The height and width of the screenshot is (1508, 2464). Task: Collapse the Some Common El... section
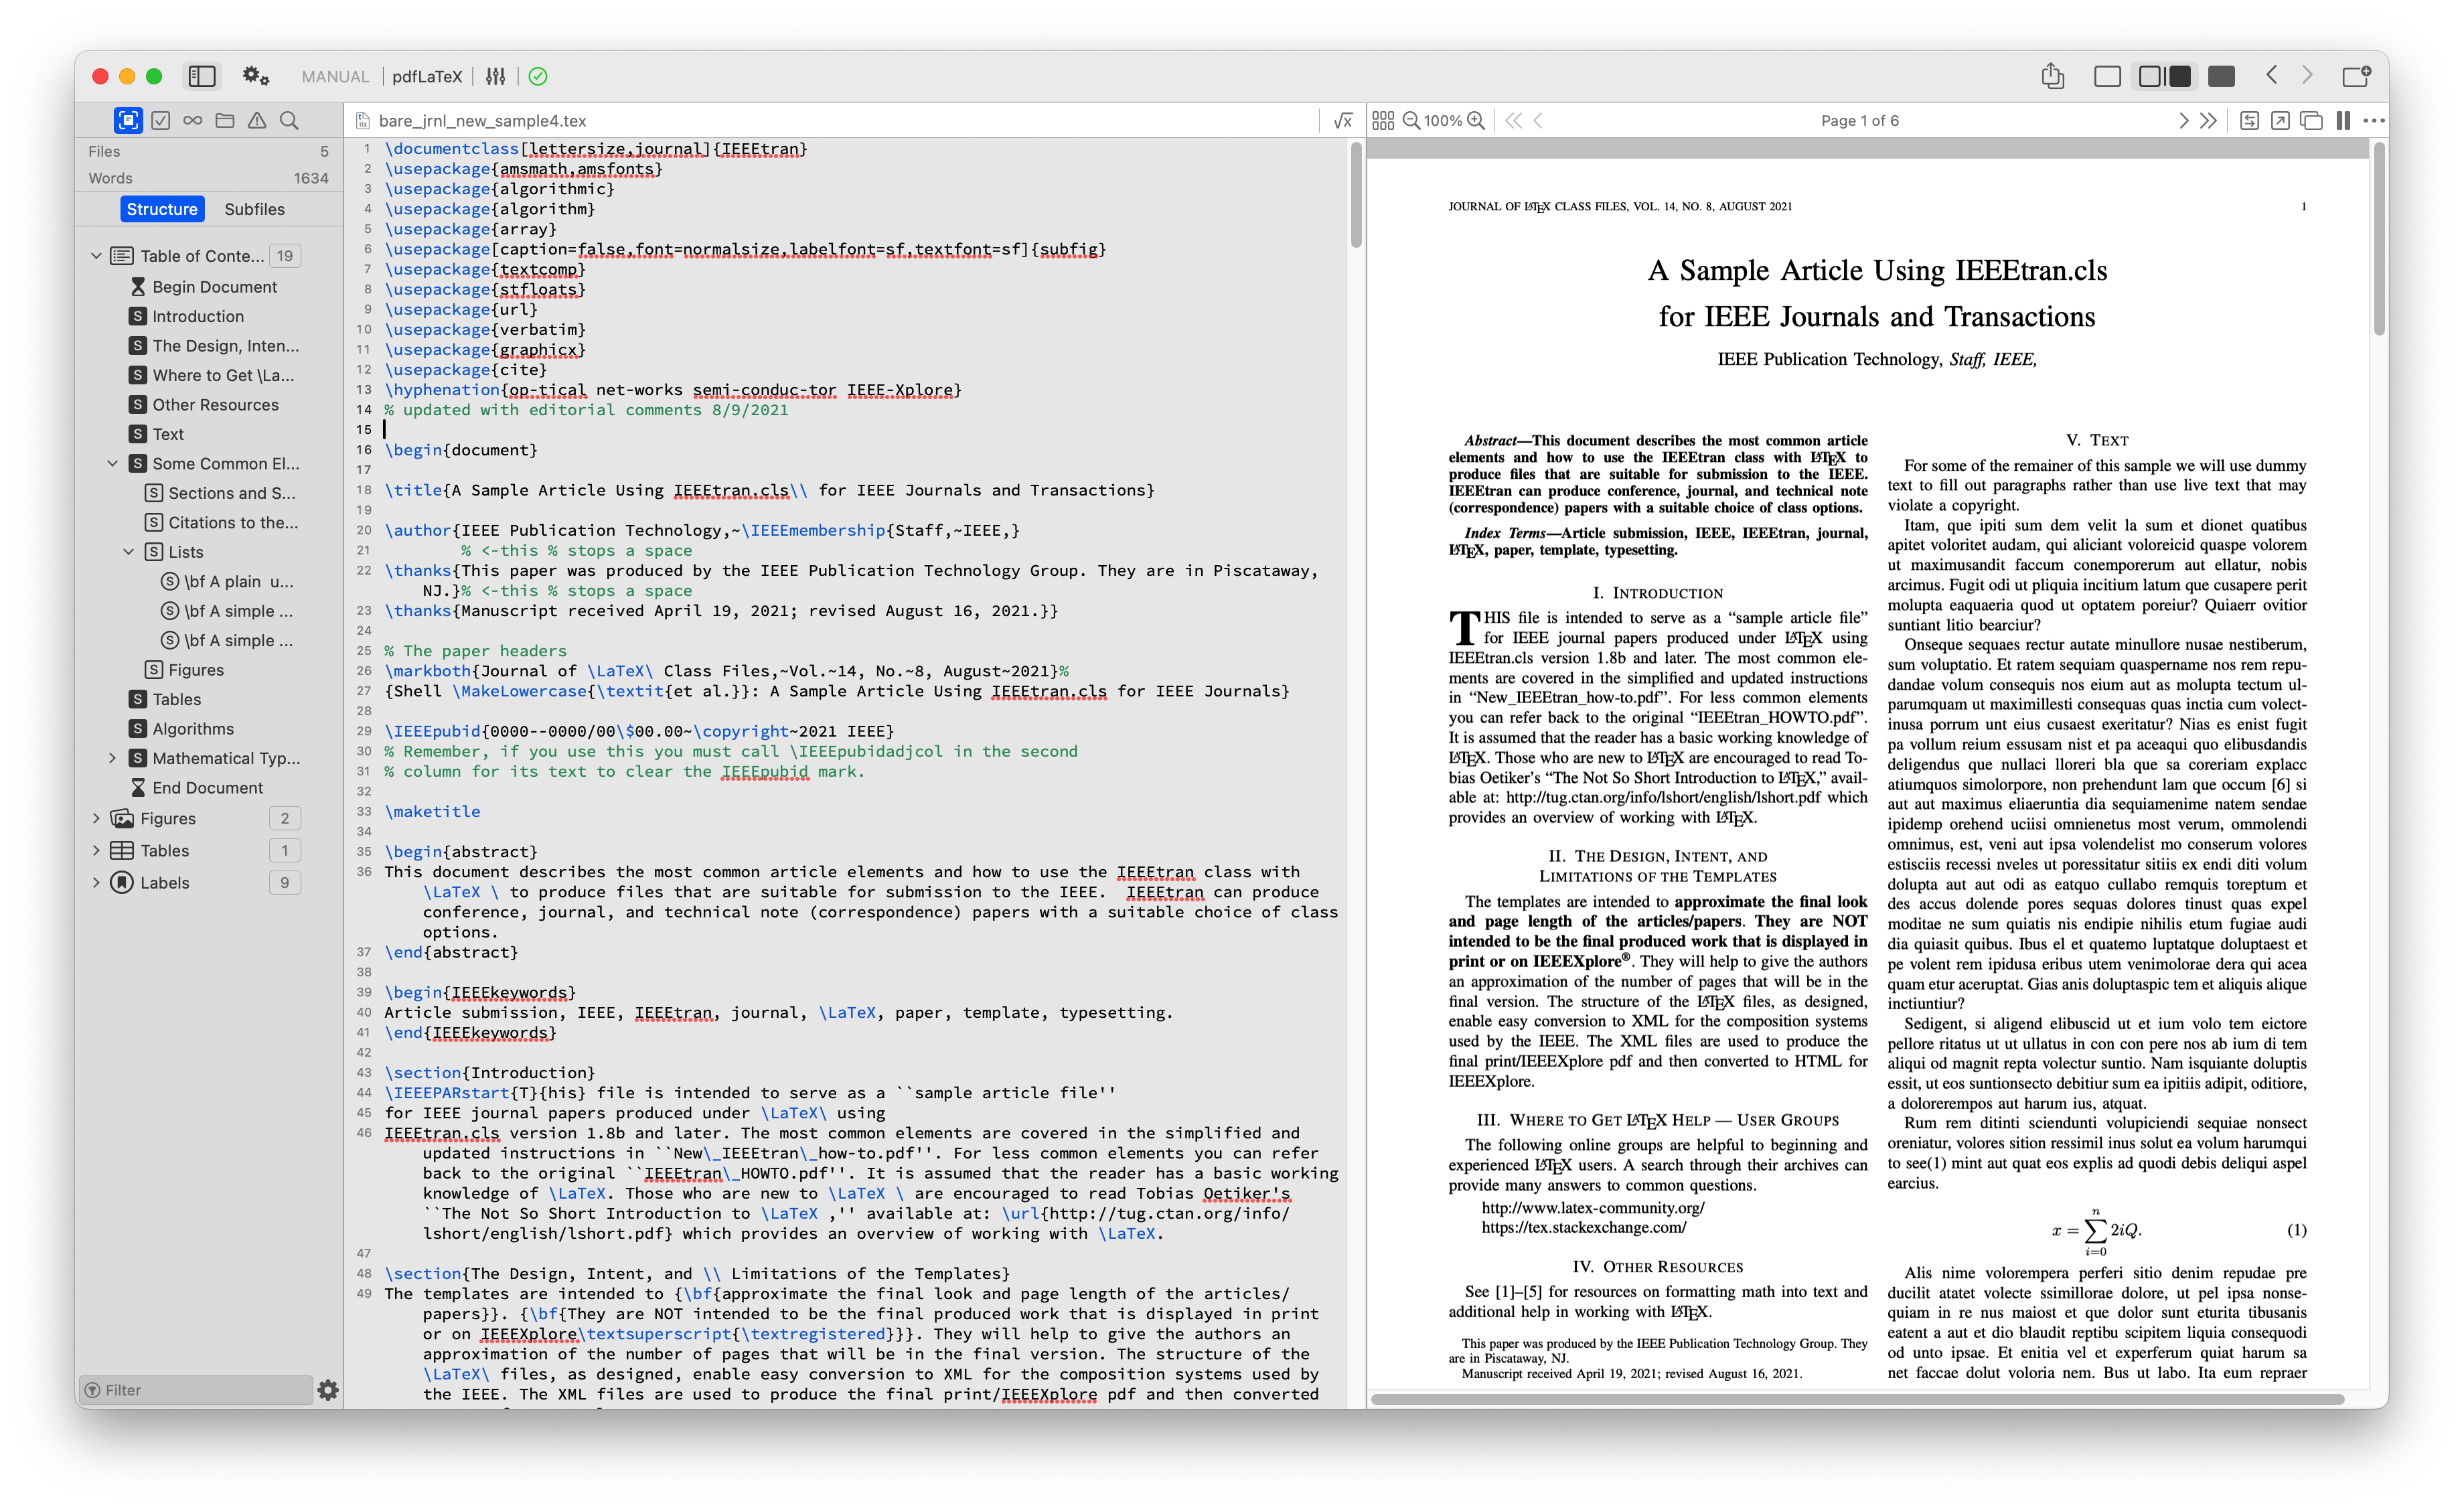point(112,464)
